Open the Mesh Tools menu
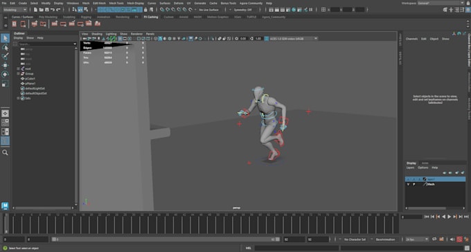Image resolution: width=471 pixels, height=252 pixels. tap(116, 3)
